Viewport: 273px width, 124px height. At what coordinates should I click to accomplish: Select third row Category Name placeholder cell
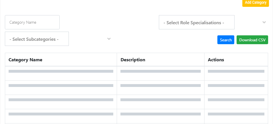coord(61,102)
